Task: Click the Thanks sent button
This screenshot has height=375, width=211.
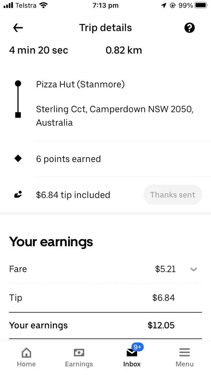Action: point(173,195)
